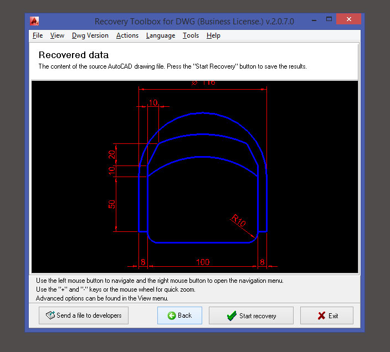Click Send a file to developers button
This screenshot has width=390, height=352.
click(x=84, y=315)
